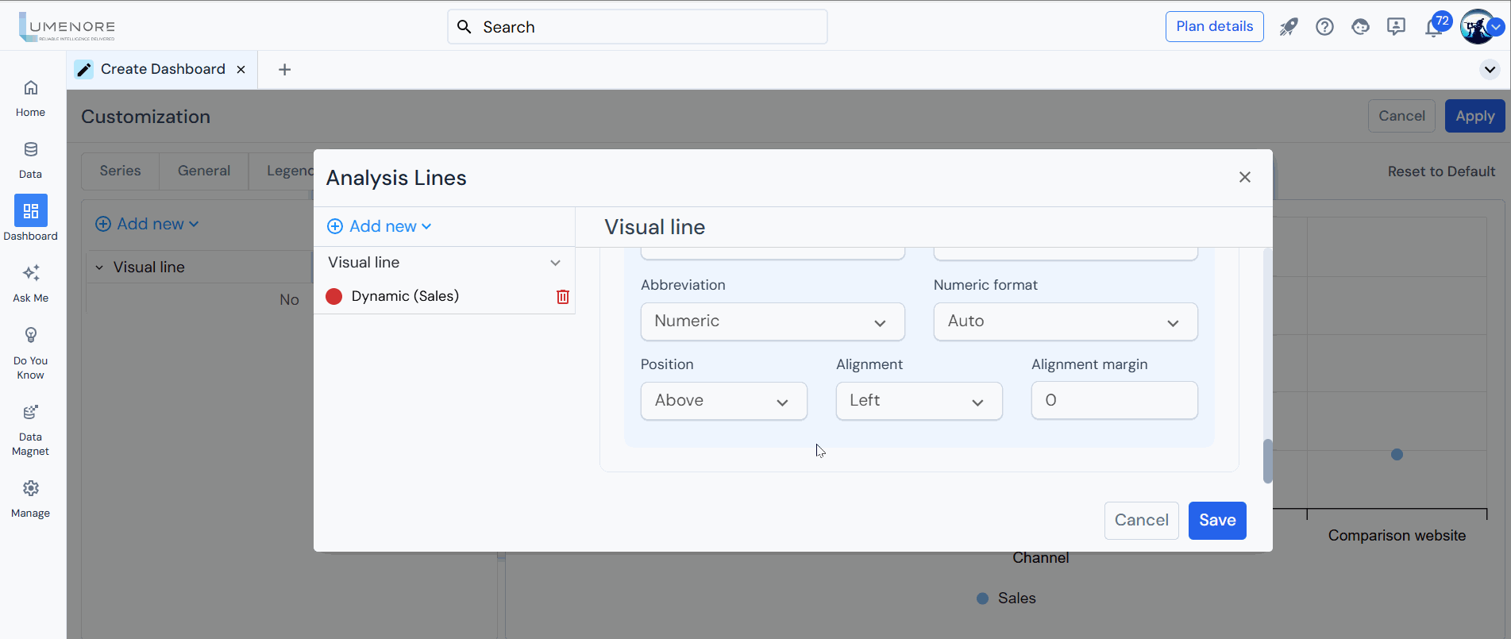Open the Abbreviation dropdown set to Numeric
Viewport: 1511px width, 639px height.
(x=772, y=321)
